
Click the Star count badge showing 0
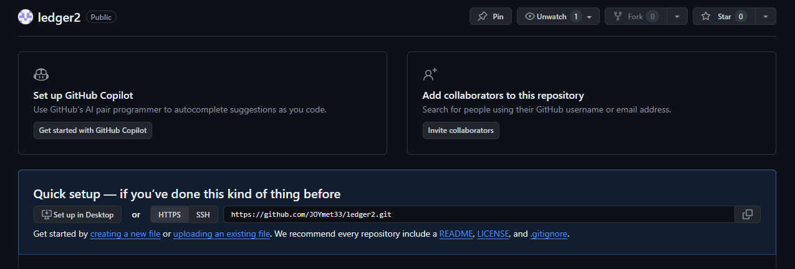[741, 17]
